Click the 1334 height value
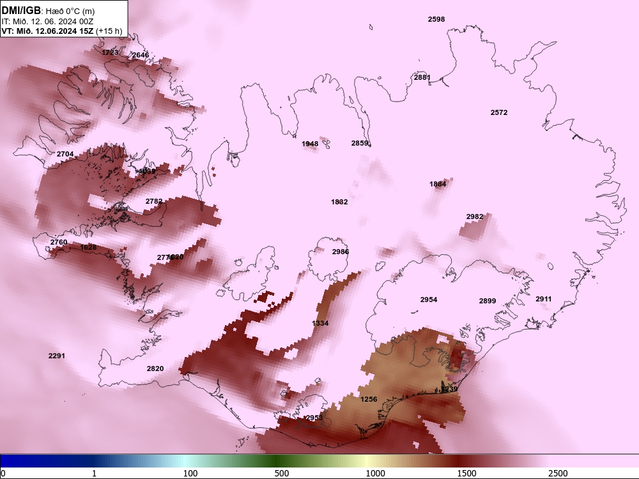639x479 pixels. pos(320,323)
